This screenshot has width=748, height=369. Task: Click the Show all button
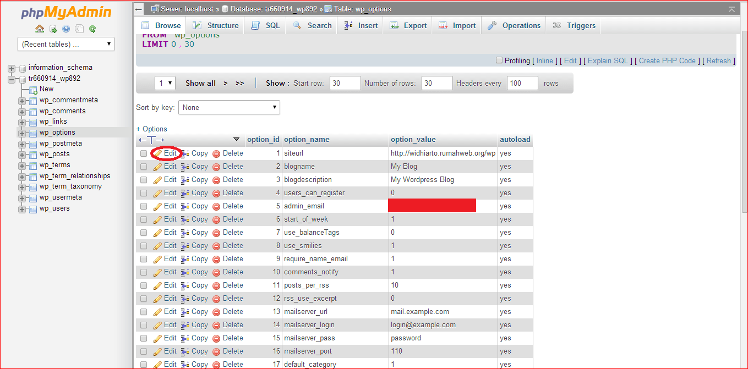coord(200,83)
